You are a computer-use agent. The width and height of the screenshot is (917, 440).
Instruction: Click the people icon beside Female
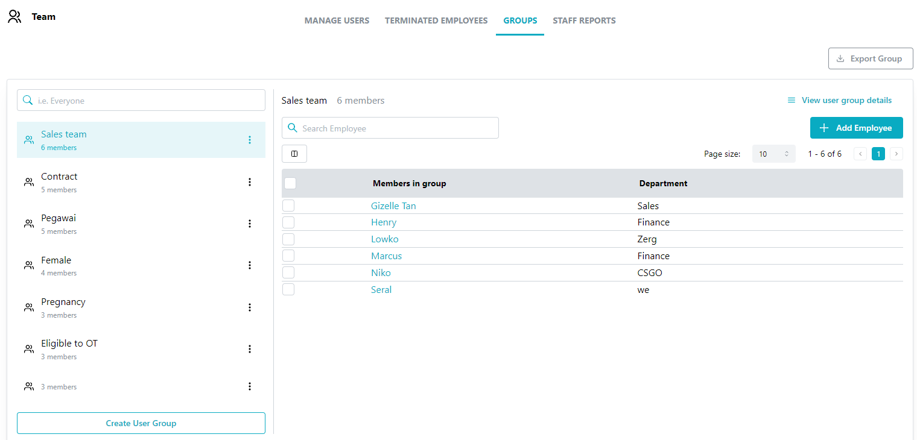click(28, 265)
